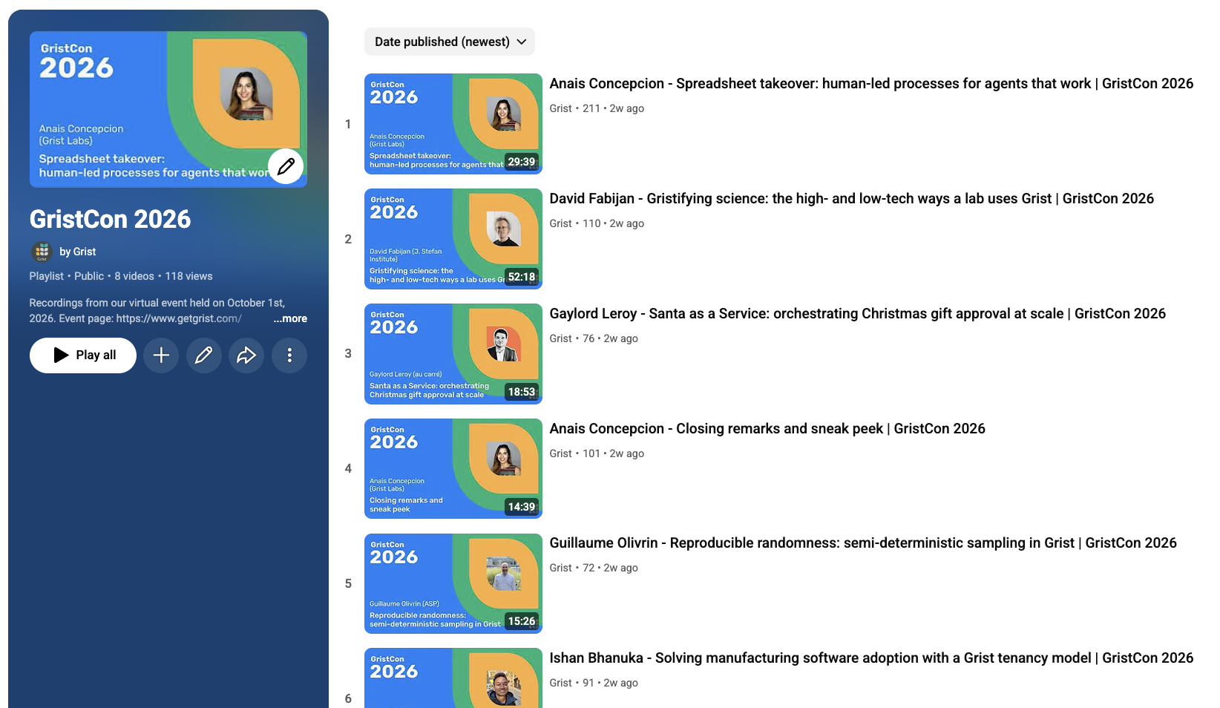This screenshot has width=1220, height=708.
Task: Click pencil icon on playlist cover thumbnail
Action: [286, 166]
